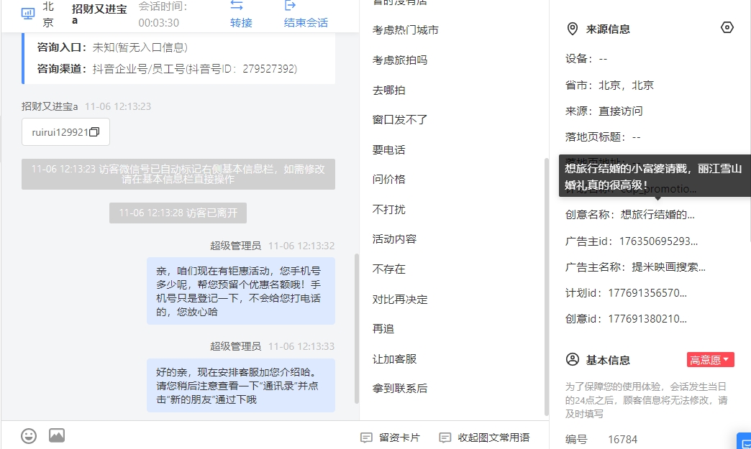Image resolution: width=751 pixels, height=449 pixels.
Task: Click the chat message list scrollbar
Action: coord(356,329)
